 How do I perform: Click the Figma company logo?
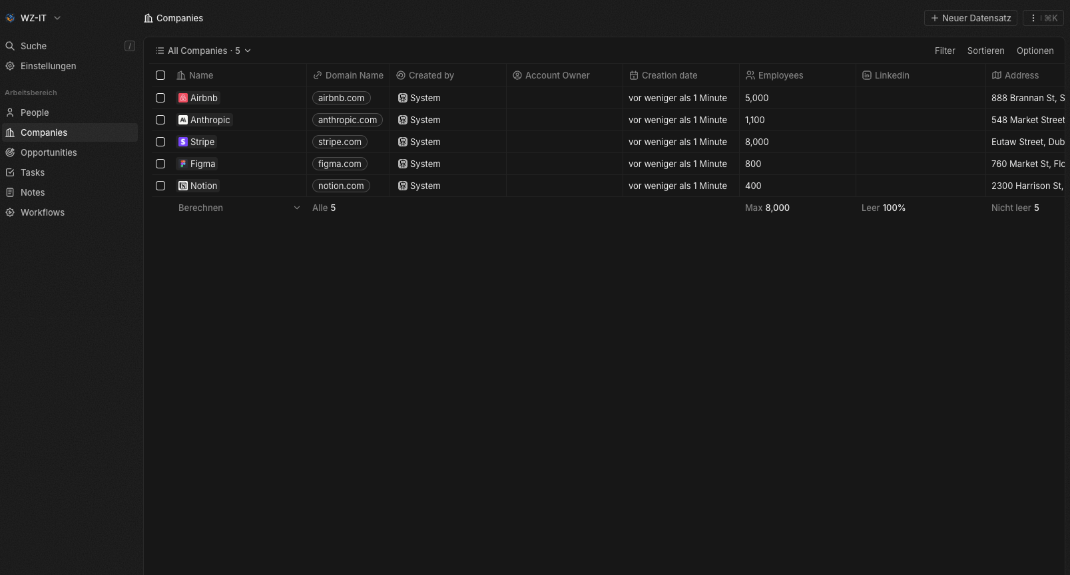tap(183, 164)
